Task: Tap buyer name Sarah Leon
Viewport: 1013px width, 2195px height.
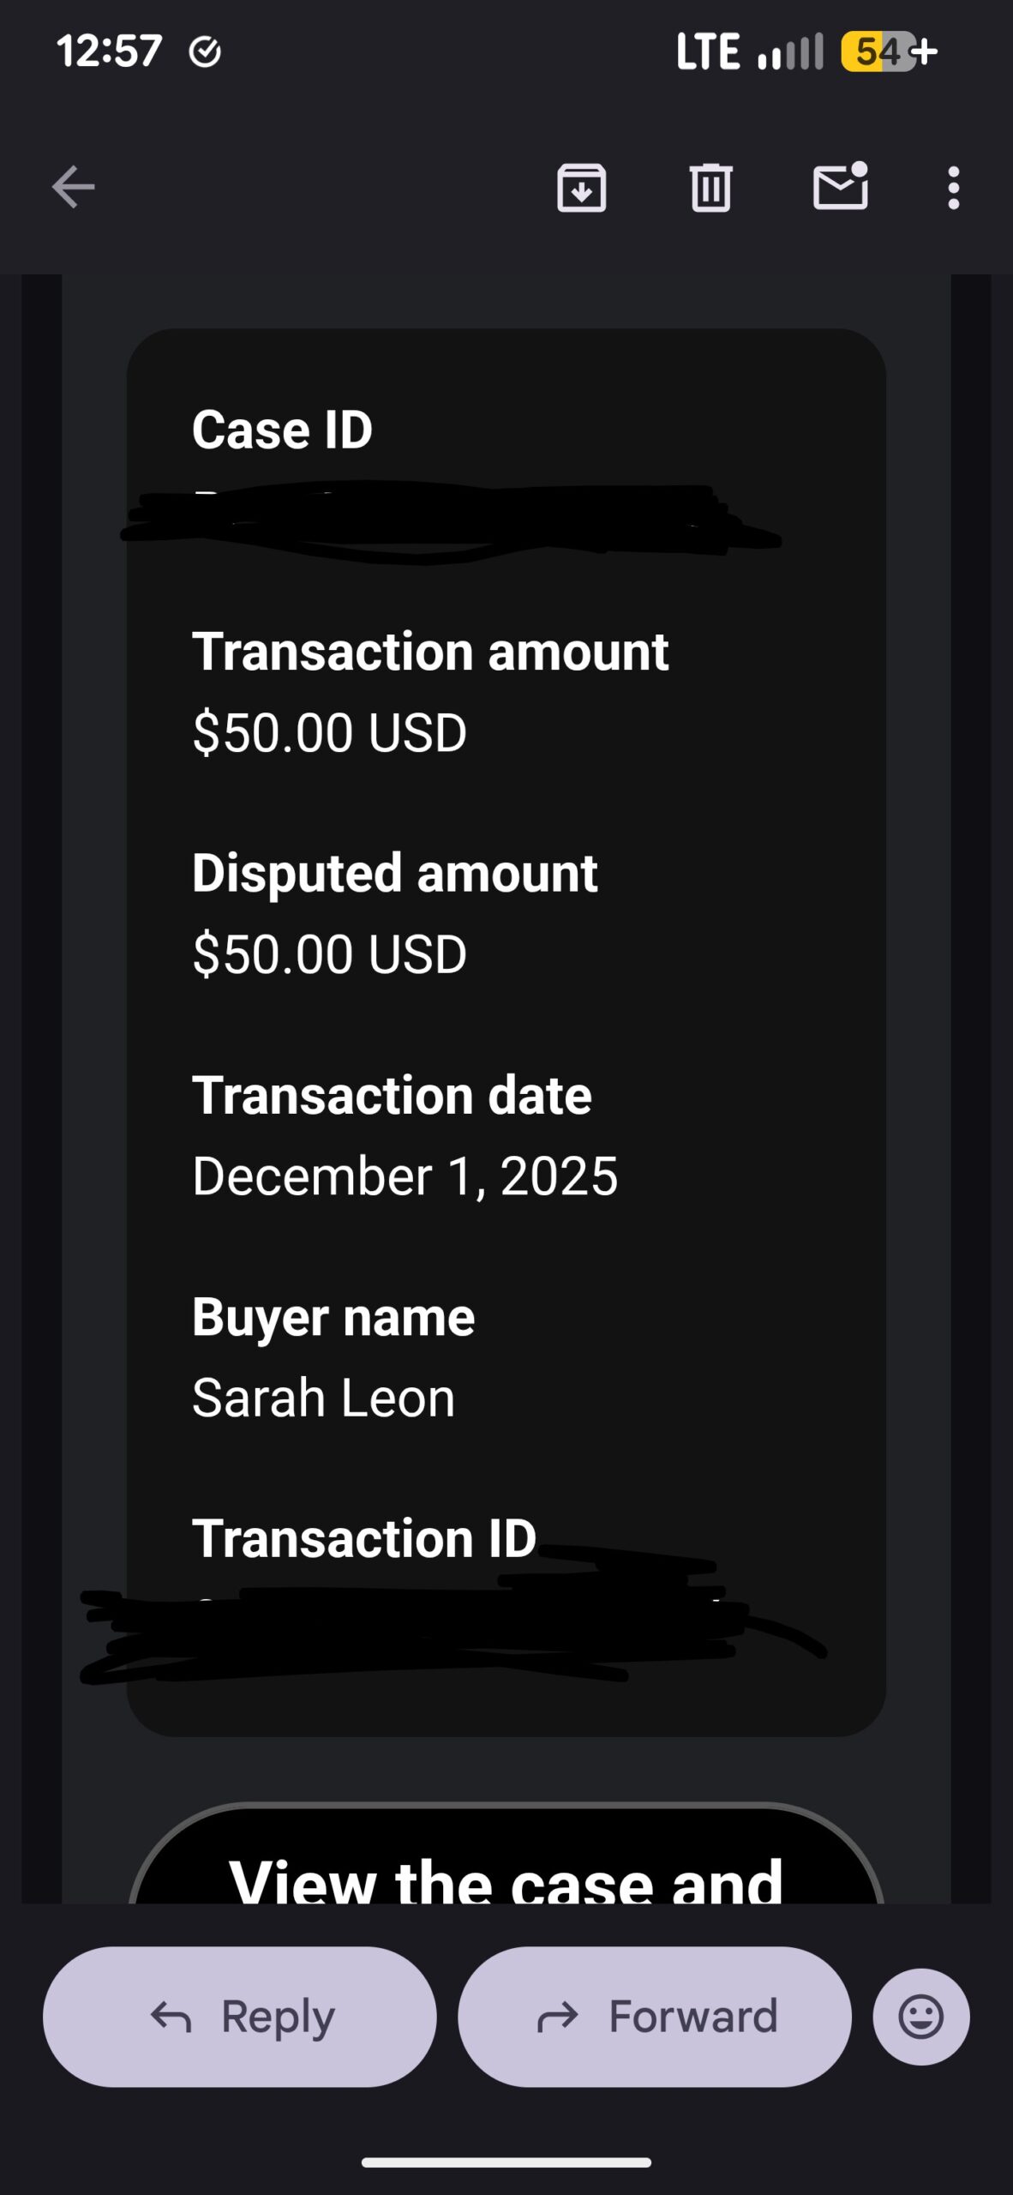Action: coord(323,1398)
